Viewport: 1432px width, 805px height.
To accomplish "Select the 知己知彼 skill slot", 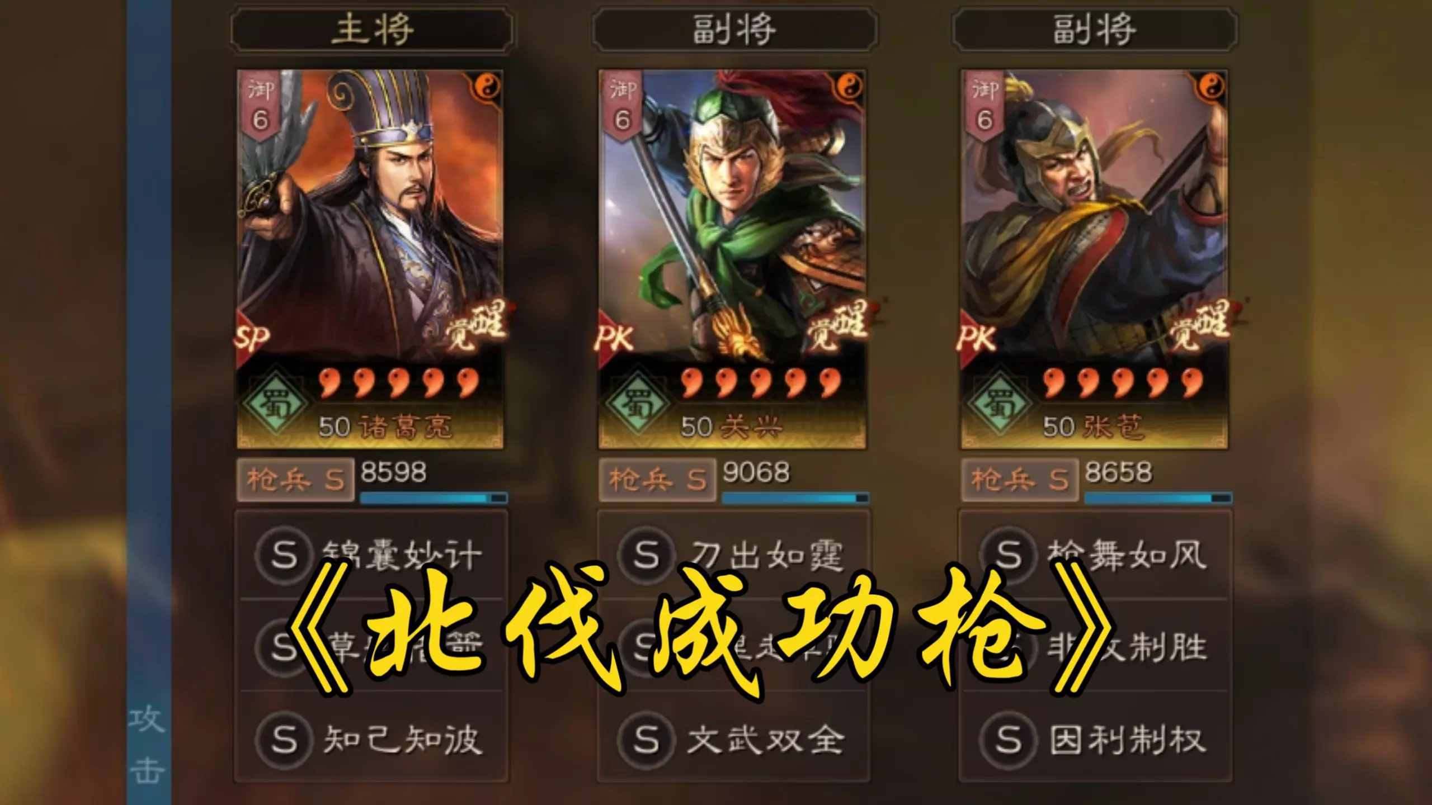I will point(371,738).
